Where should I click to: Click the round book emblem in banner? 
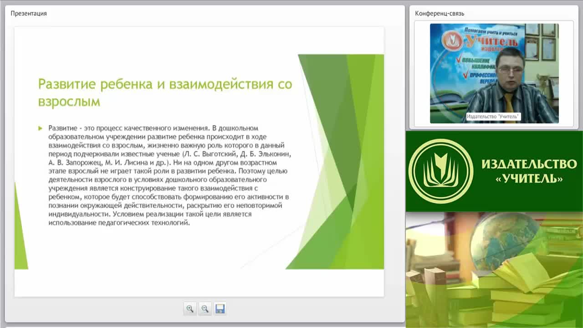coord(441,171)
